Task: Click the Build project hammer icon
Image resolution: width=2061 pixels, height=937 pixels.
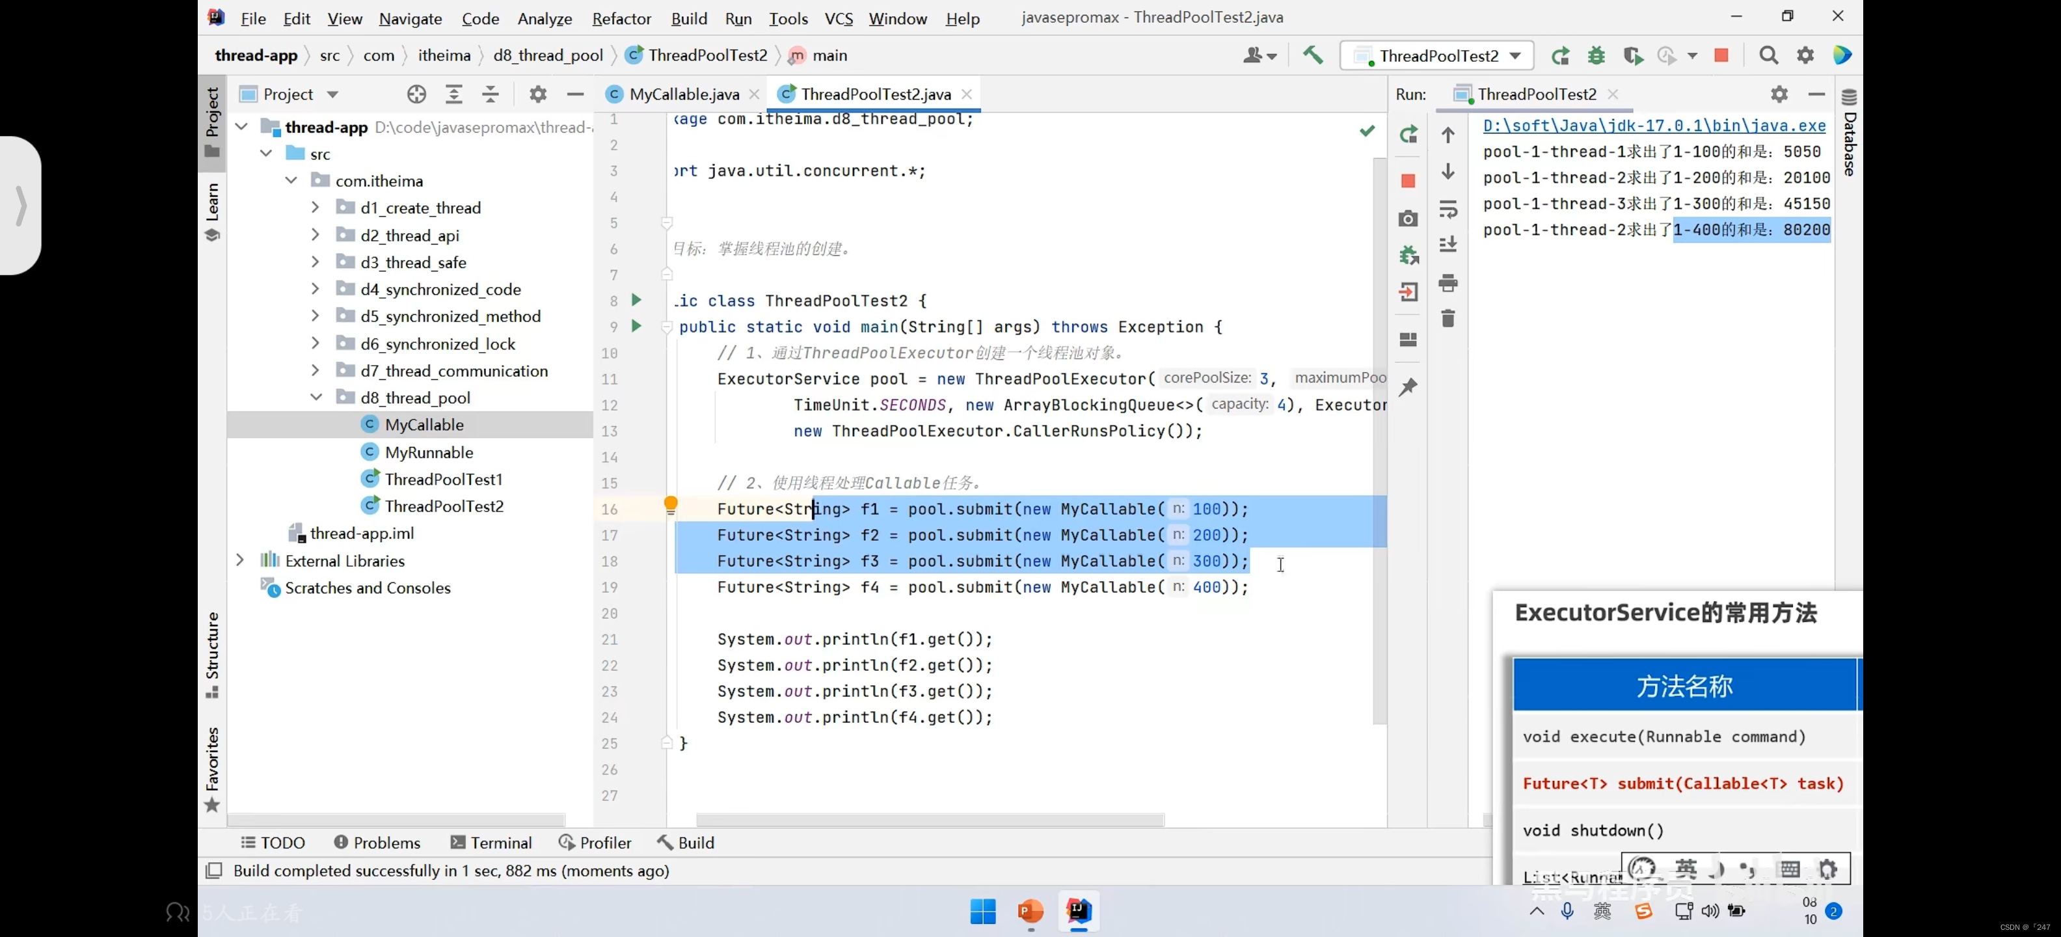Action: 1312,55
